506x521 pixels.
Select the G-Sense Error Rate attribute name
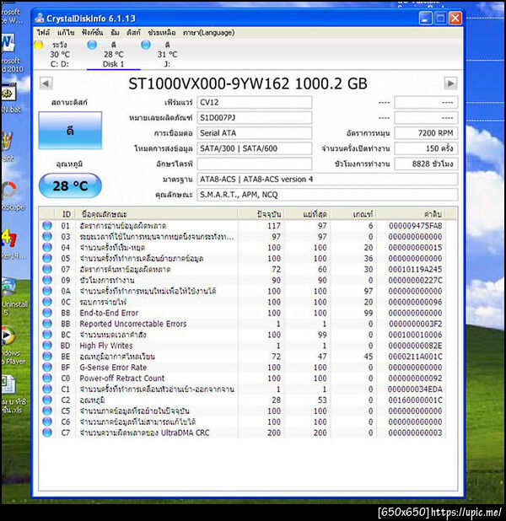pos(113,368)
